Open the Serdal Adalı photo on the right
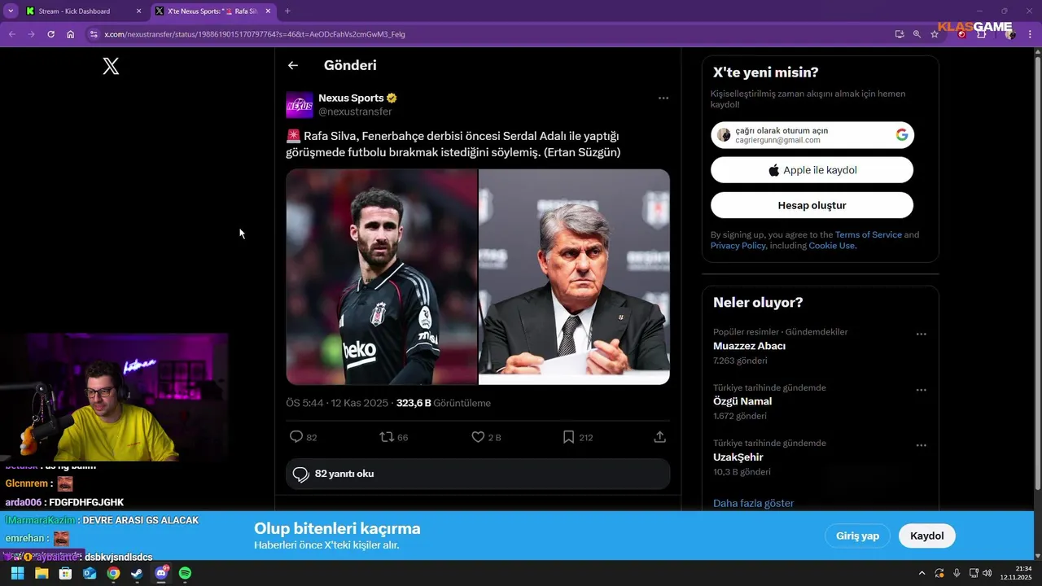 click(574, 277)
